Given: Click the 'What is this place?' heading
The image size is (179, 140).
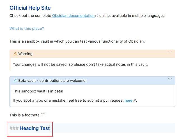Looking at the screenshot, I should (27, 28).
